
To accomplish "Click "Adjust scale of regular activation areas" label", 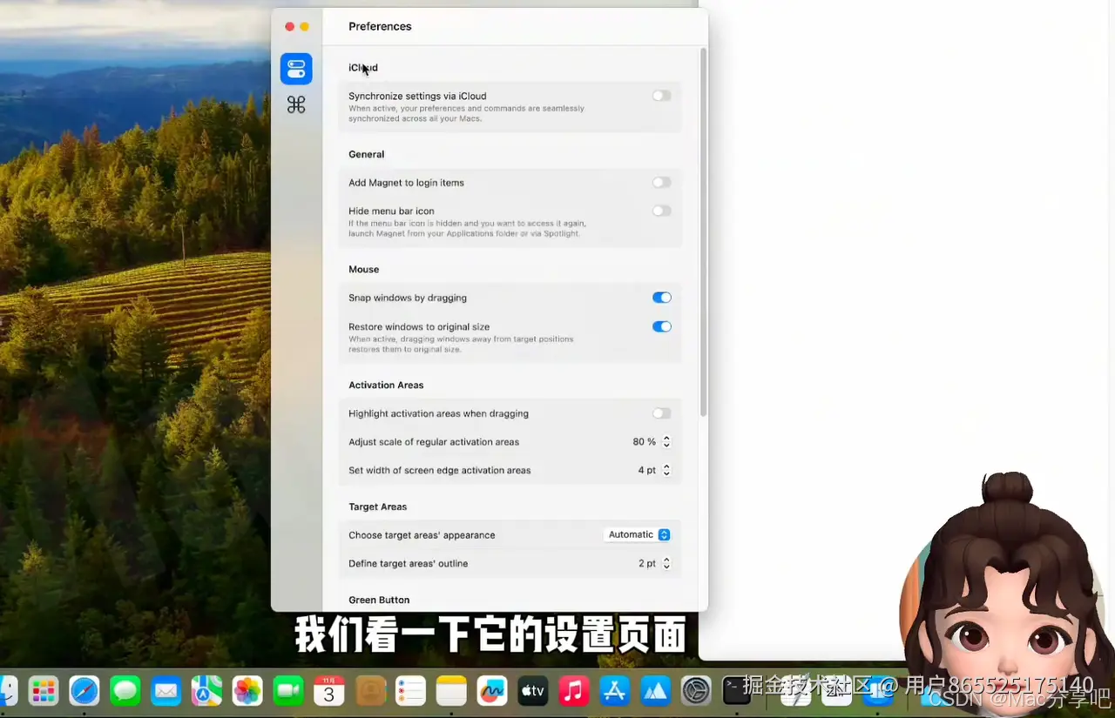I will click(434, 442).
